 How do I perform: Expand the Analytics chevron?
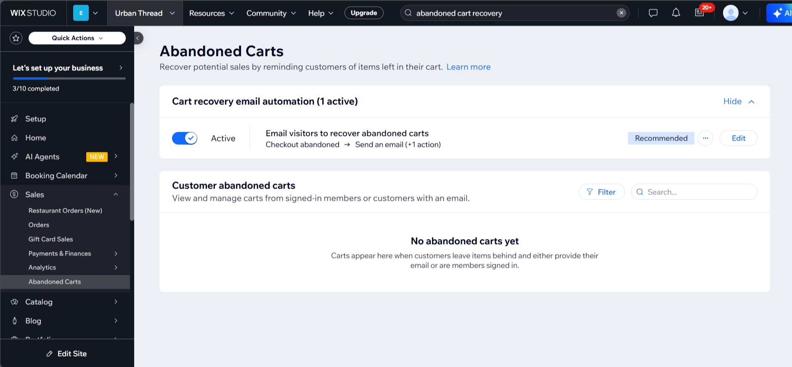[116, 267]
